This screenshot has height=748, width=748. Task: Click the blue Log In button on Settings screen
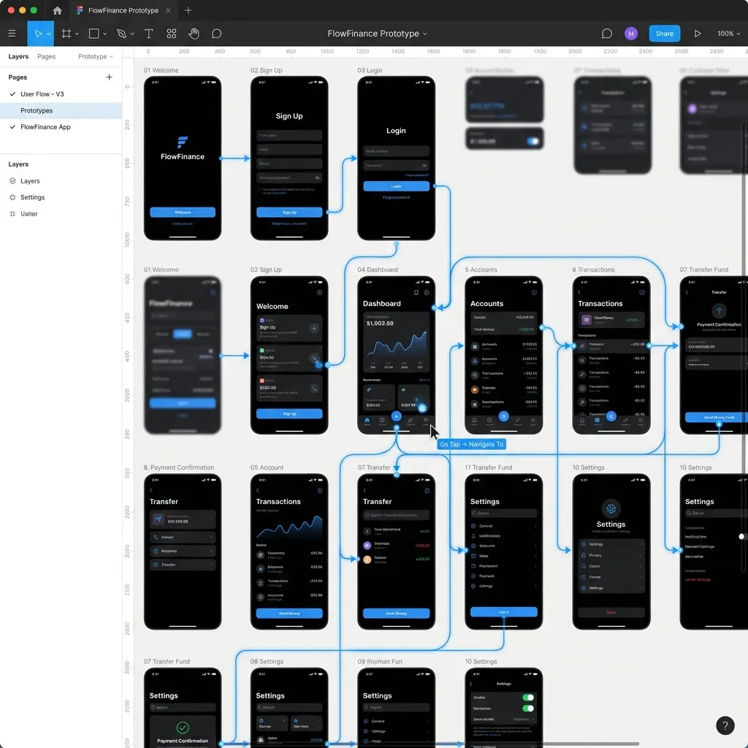pyautogui.click(x=503, y=611)
